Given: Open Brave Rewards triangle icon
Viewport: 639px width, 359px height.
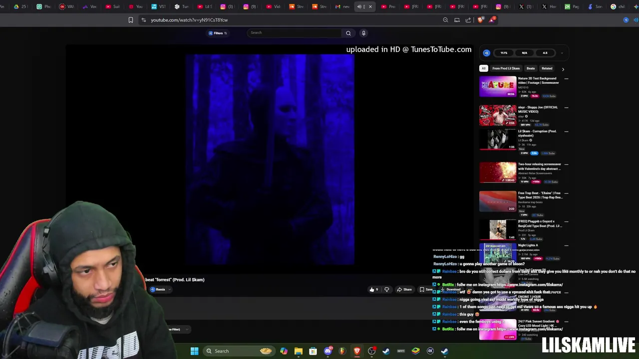Looking at the screenshot, I should pyautogui.click(x=492, y=20).
